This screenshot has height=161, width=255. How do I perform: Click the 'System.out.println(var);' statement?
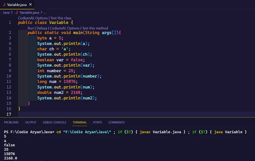pos(66,65)
